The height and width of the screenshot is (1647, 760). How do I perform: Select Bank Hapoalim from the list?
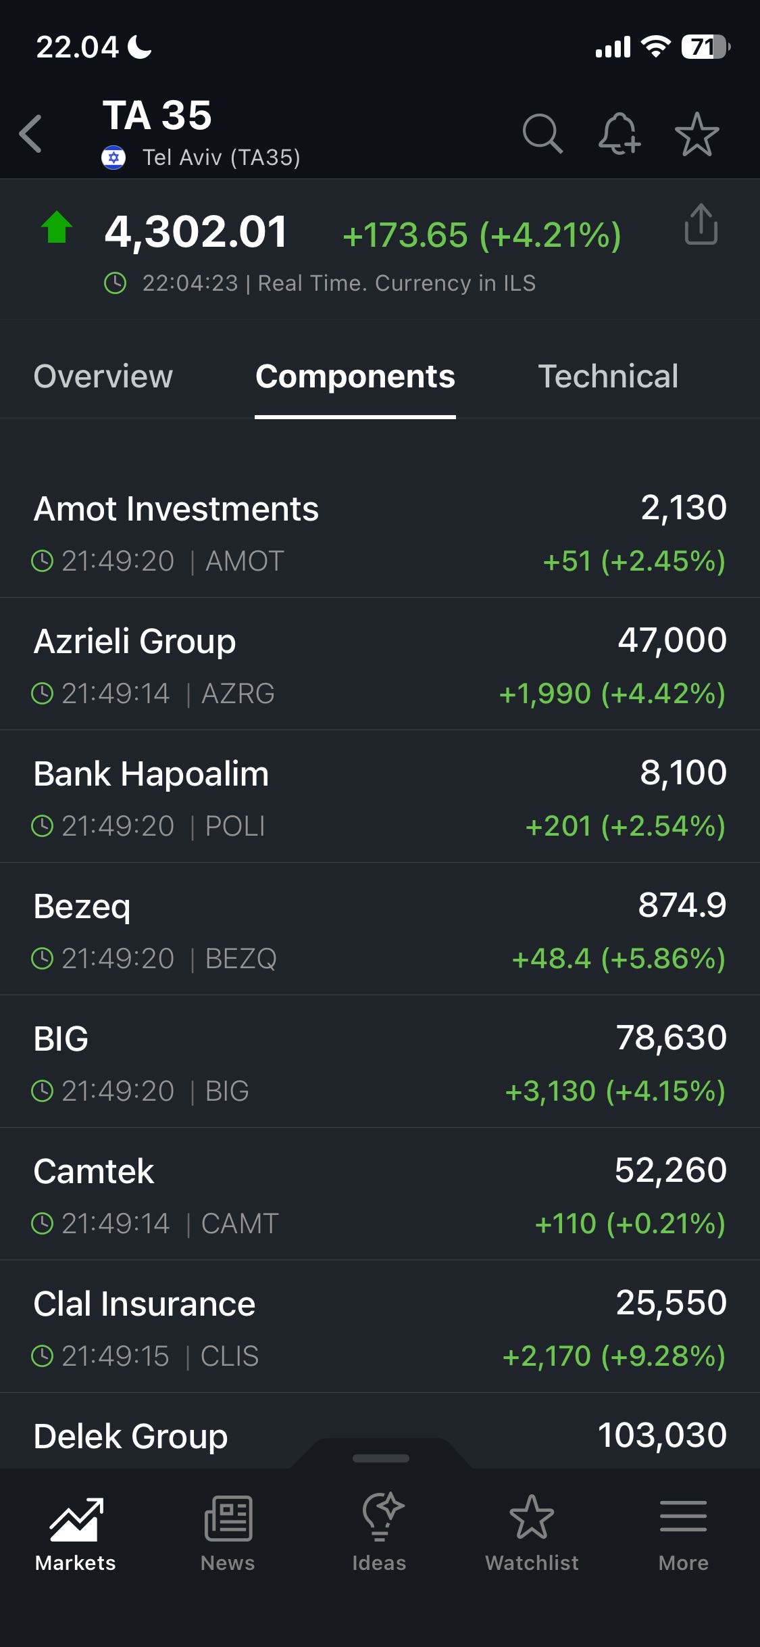[x=380, y=798]
